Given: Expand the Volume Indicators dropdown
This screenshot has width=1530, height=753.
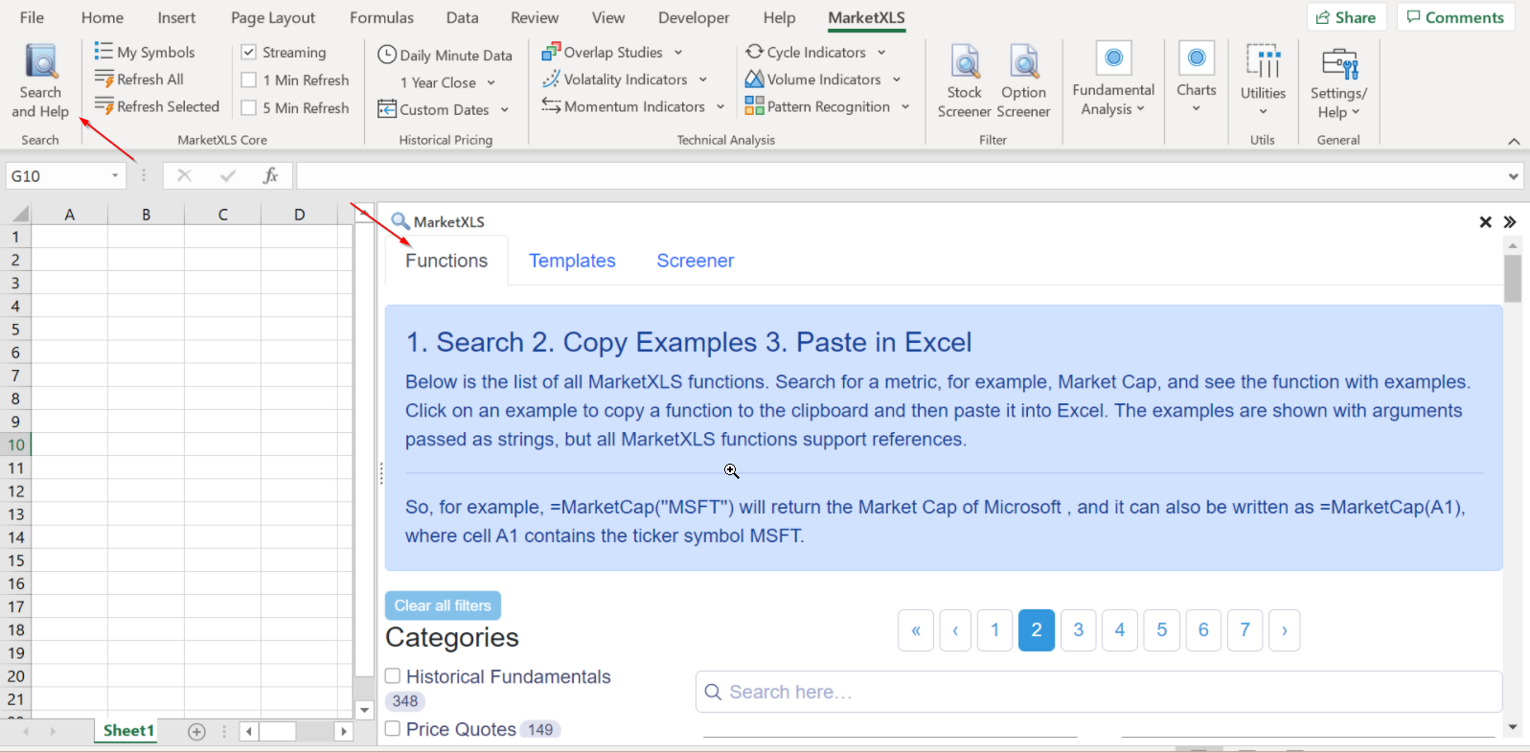Looking at the screenshot, I should (897, 80).
